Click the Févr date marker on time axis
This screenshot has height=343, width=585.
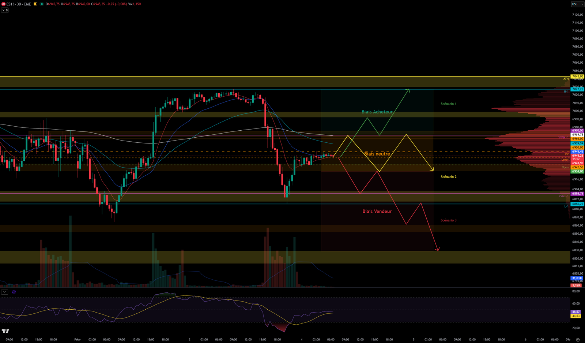[78, 339]
